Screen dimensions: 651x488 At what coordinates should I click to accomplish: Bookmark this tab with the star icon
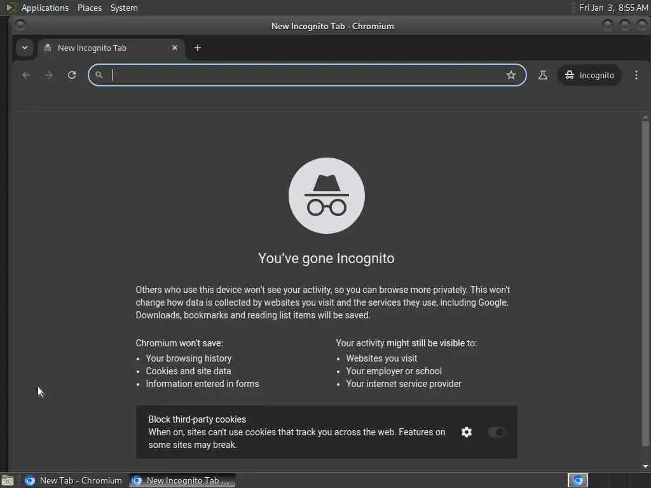click(x=511, y=75)
